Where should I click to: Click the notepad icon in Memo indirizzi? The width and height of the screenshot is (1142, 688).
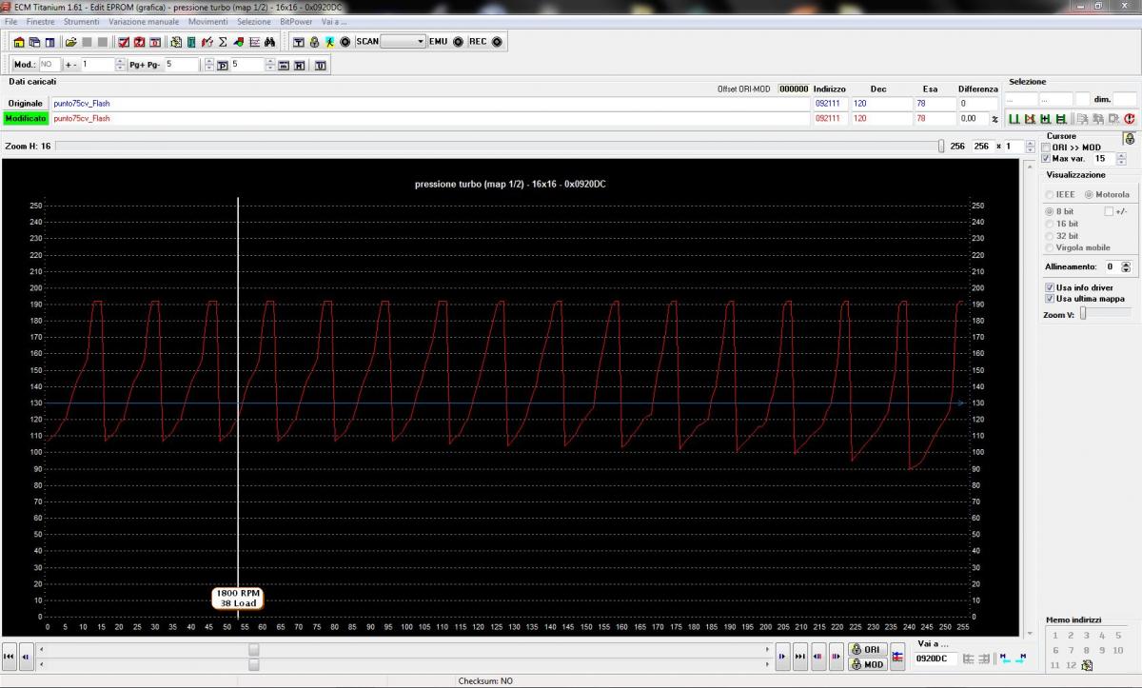1087,665
